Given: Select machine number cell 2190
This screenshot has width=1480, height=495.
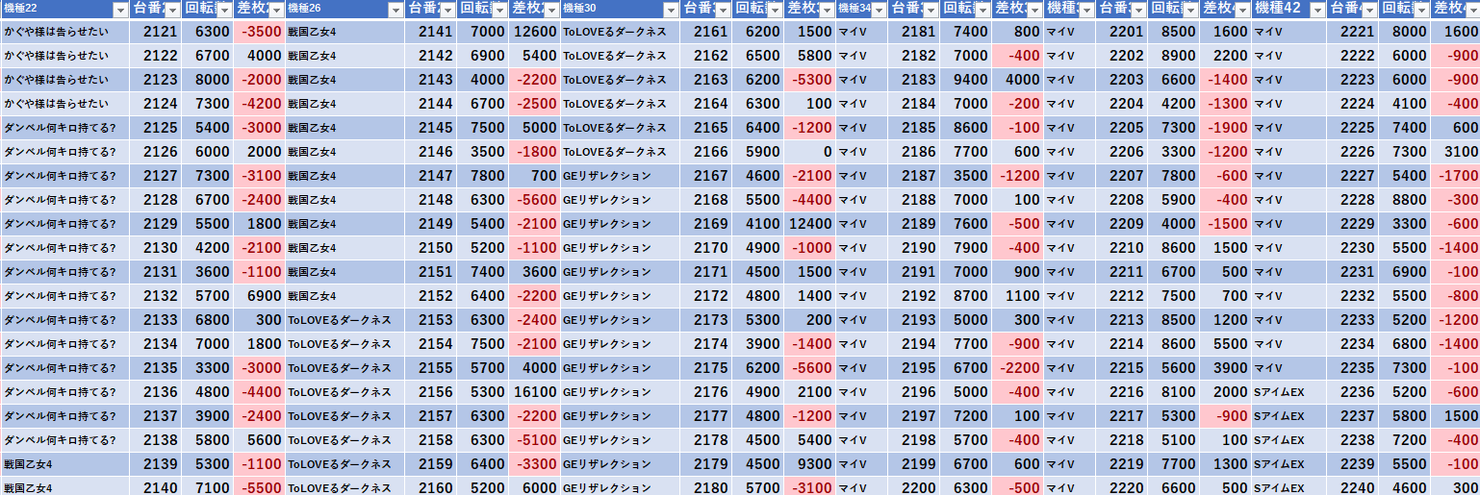Looking at the screenshot, I should [x=913, y=248].
